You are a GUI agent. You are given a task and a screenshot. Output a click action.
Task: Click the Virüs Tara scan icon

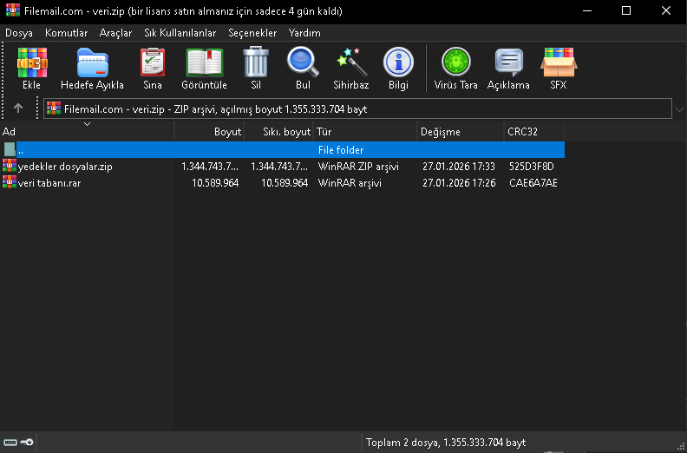tap(455, 62)
